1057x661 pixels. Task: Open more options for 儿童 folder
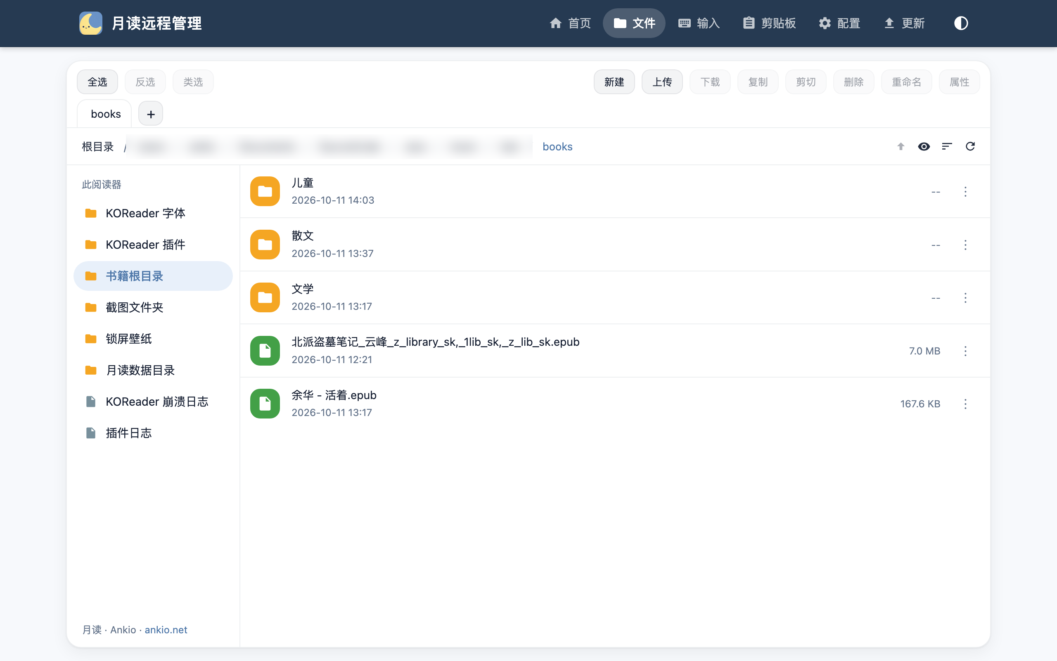[965, 191]
